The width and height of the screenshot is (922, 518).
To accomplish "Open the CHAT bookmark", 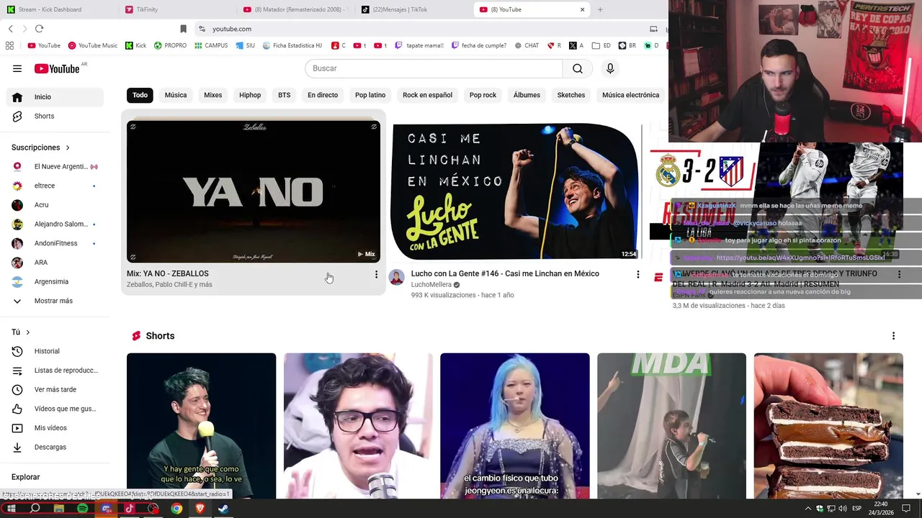I will click(x=527, y=45).
